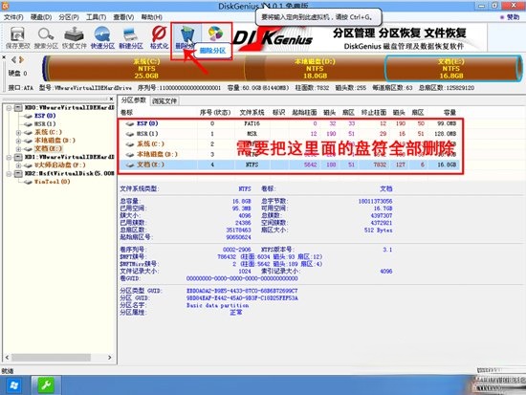The height and width of the screenshot is (395, 526).
Task: Select Documents (E:) partition bar segment
Action: [x=451, y=69]
